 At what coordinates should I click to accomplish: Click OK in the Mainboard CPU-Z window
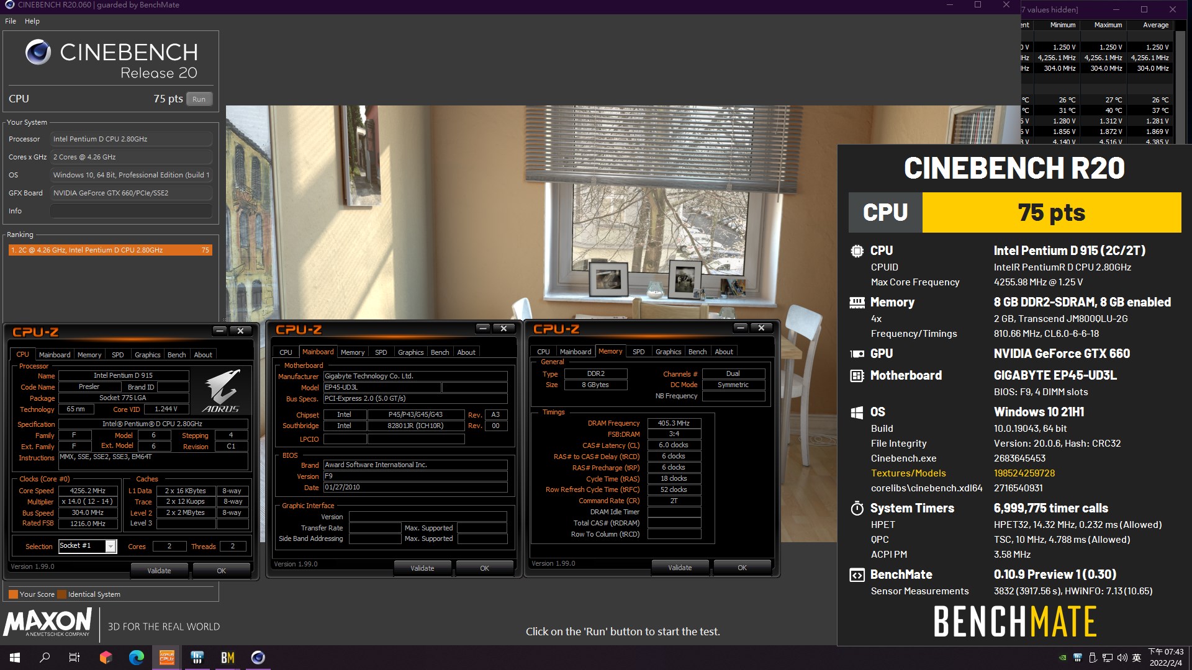[x=485, y=568]
